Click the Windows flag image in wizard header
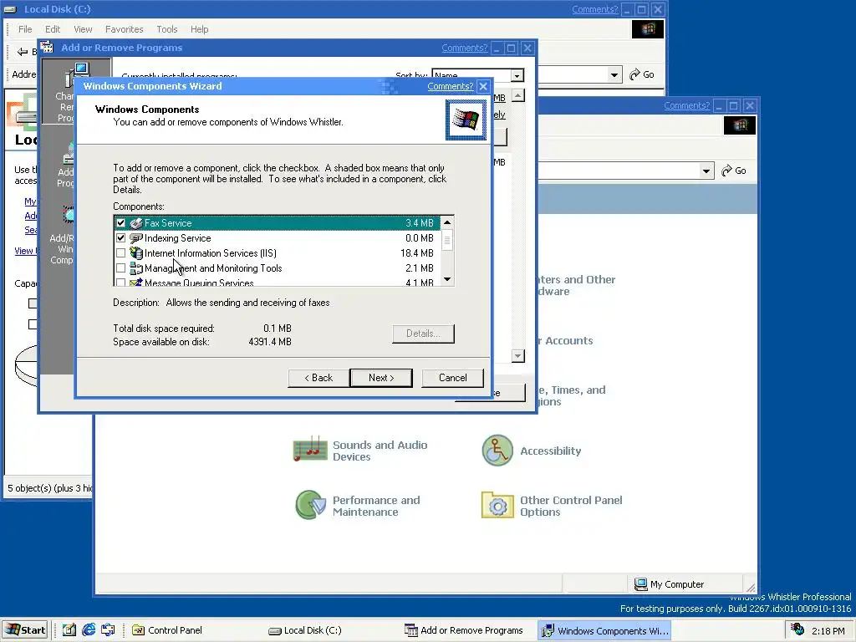The width and height of the screenshot is (856, 642). 466,120
